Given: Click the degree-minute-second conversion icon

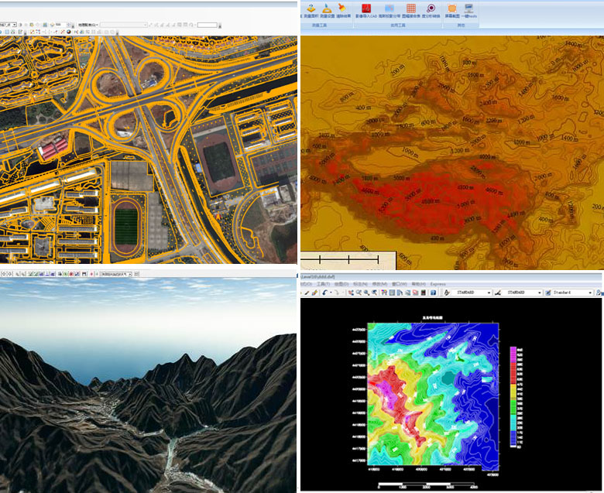Looking at the screenshot, I should (x=431, y=9).
